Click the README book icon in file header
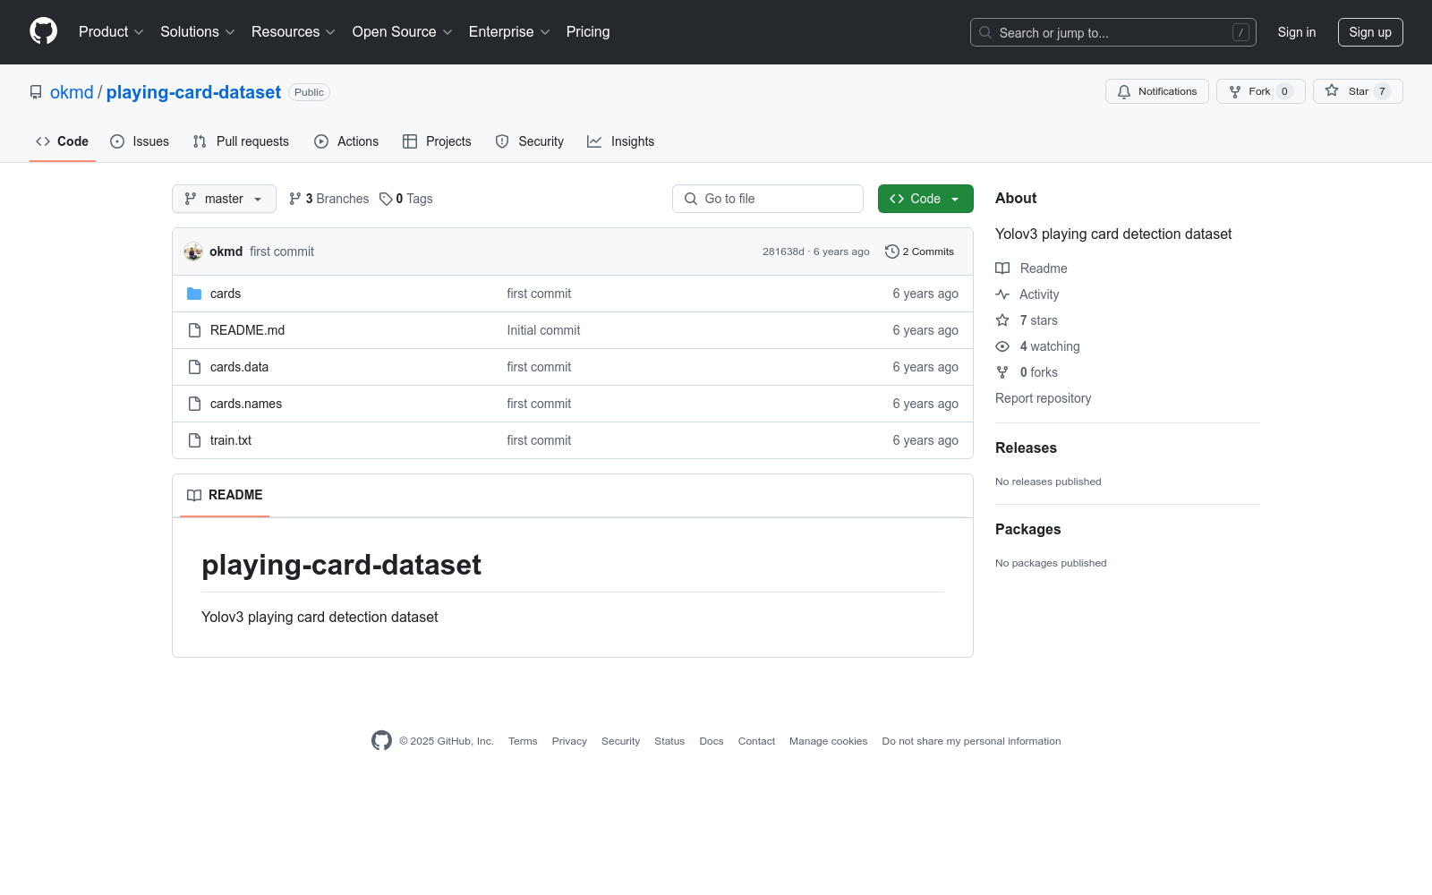 pyautogui.click(x=194, y=495)
